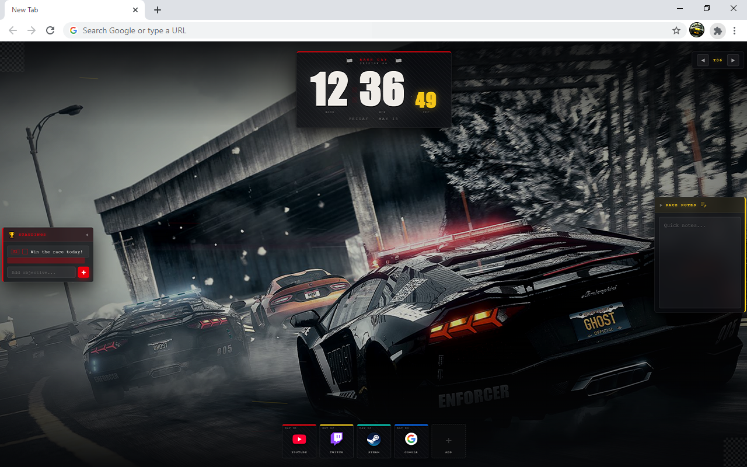This screenshot has height=467, width=747.
Task: Click the hour digits 12 on clock
Action: pyautogui.click(x=329, y=89)
